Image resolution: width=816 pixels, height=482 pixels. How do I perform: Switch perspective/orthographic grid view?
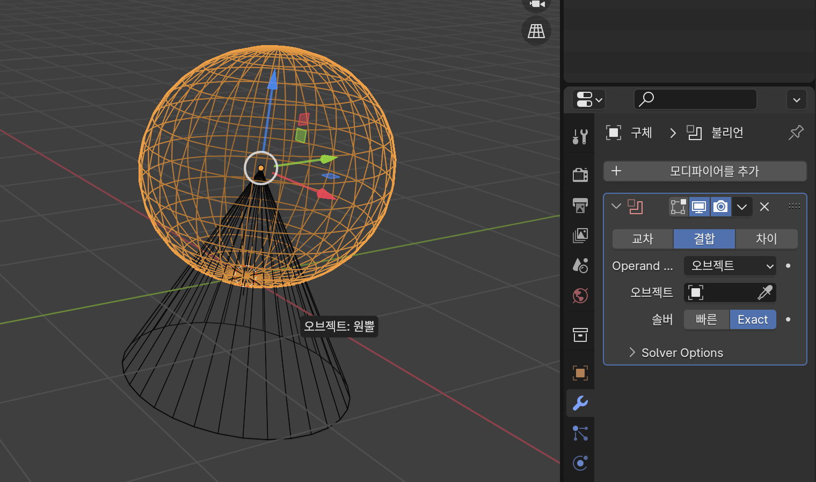click(536, 31)
